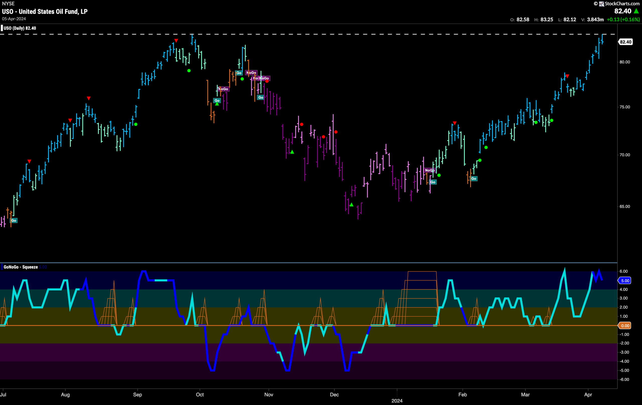Click the Go flag in early February
The image size is (642, 405).
[473, 178]
